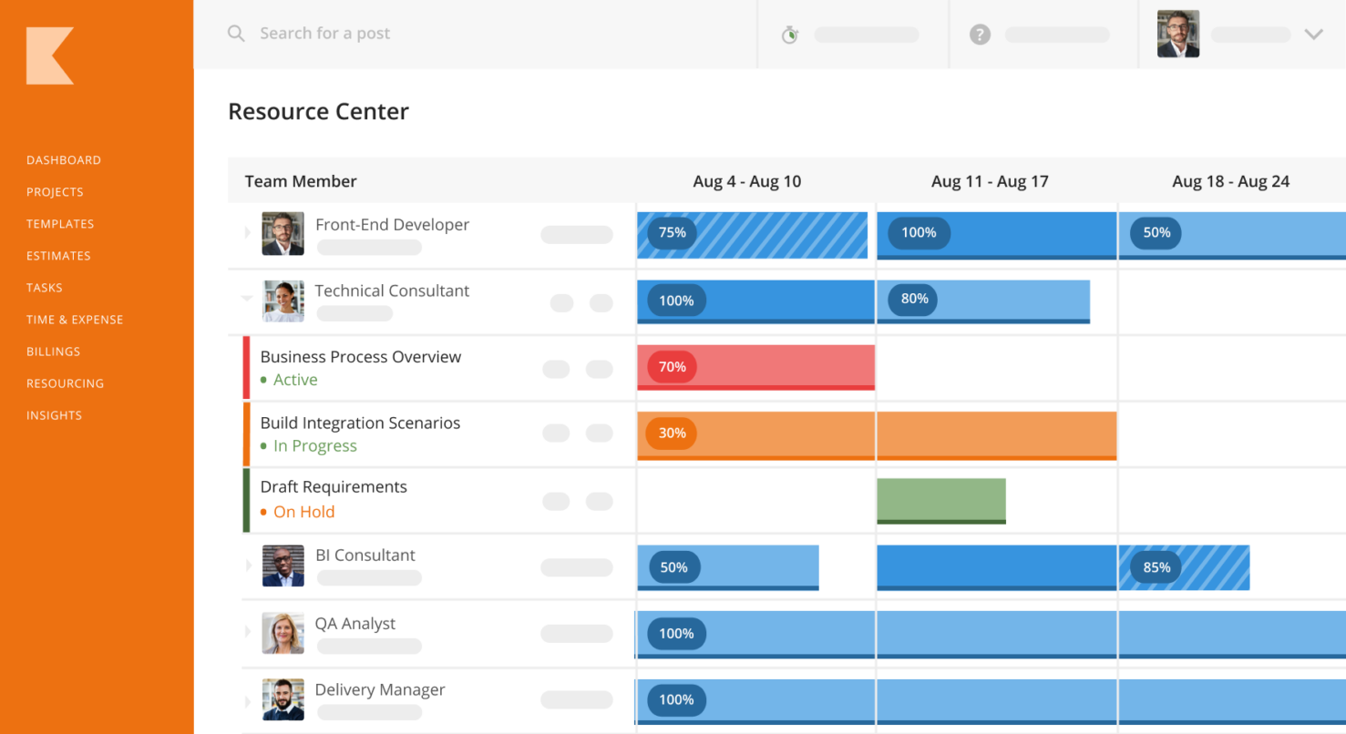Click the Search for a post field
The height and width of the screenshot is (734, 1346).
click(x=325, y=33)
